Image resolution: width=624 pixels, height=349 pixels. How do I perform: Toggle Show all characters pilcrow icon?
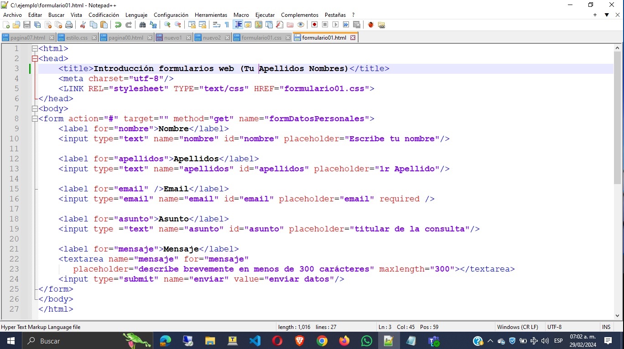pos(227,25)
